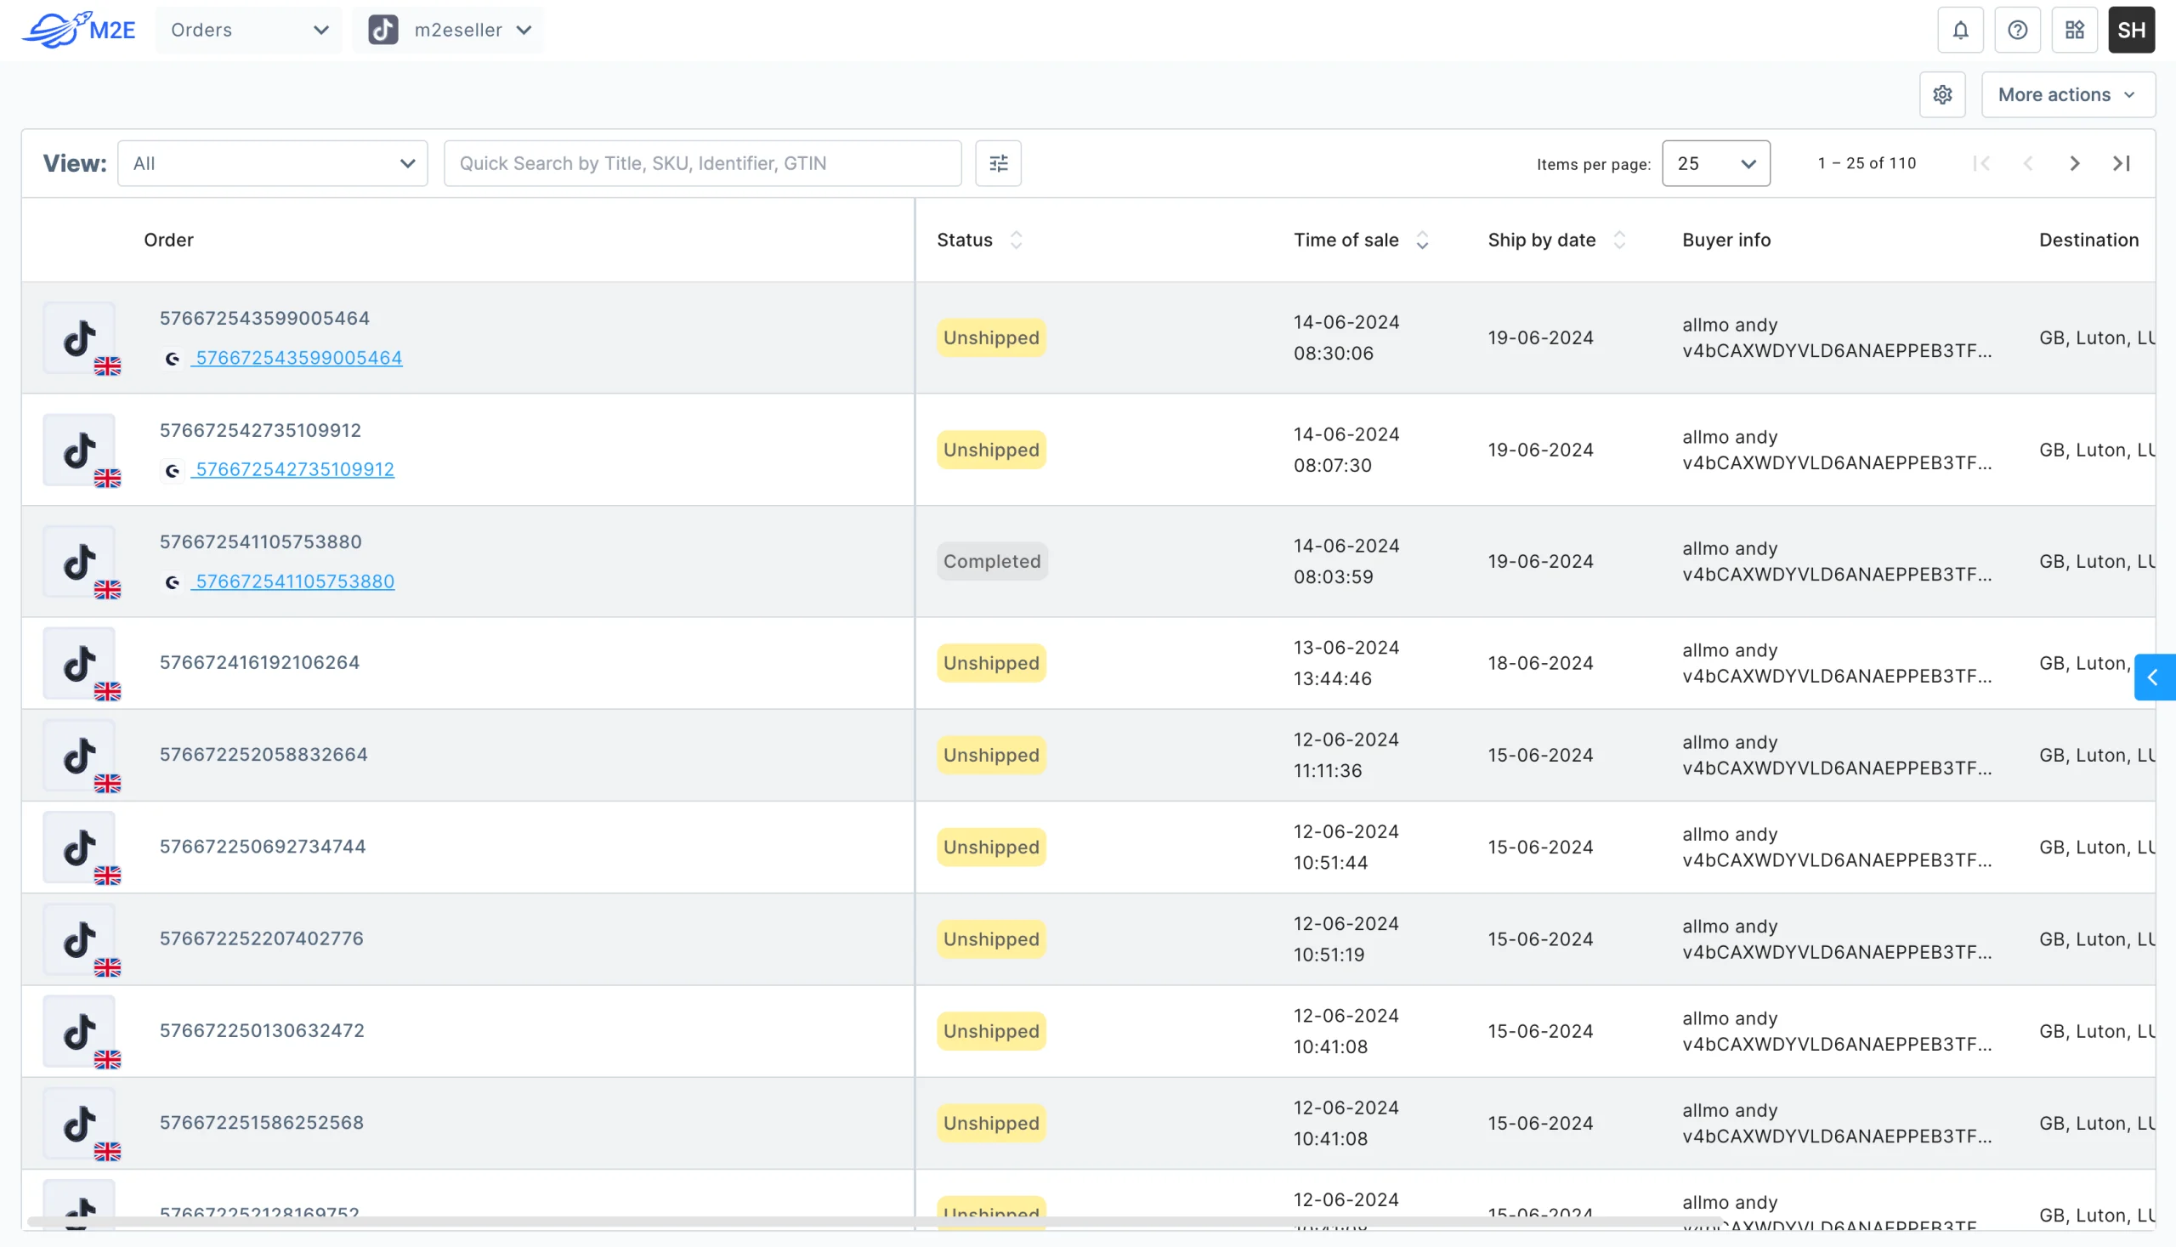Open the apps grid icon
Viewport: 2176px width, 1247px height.
point(2074,30)
